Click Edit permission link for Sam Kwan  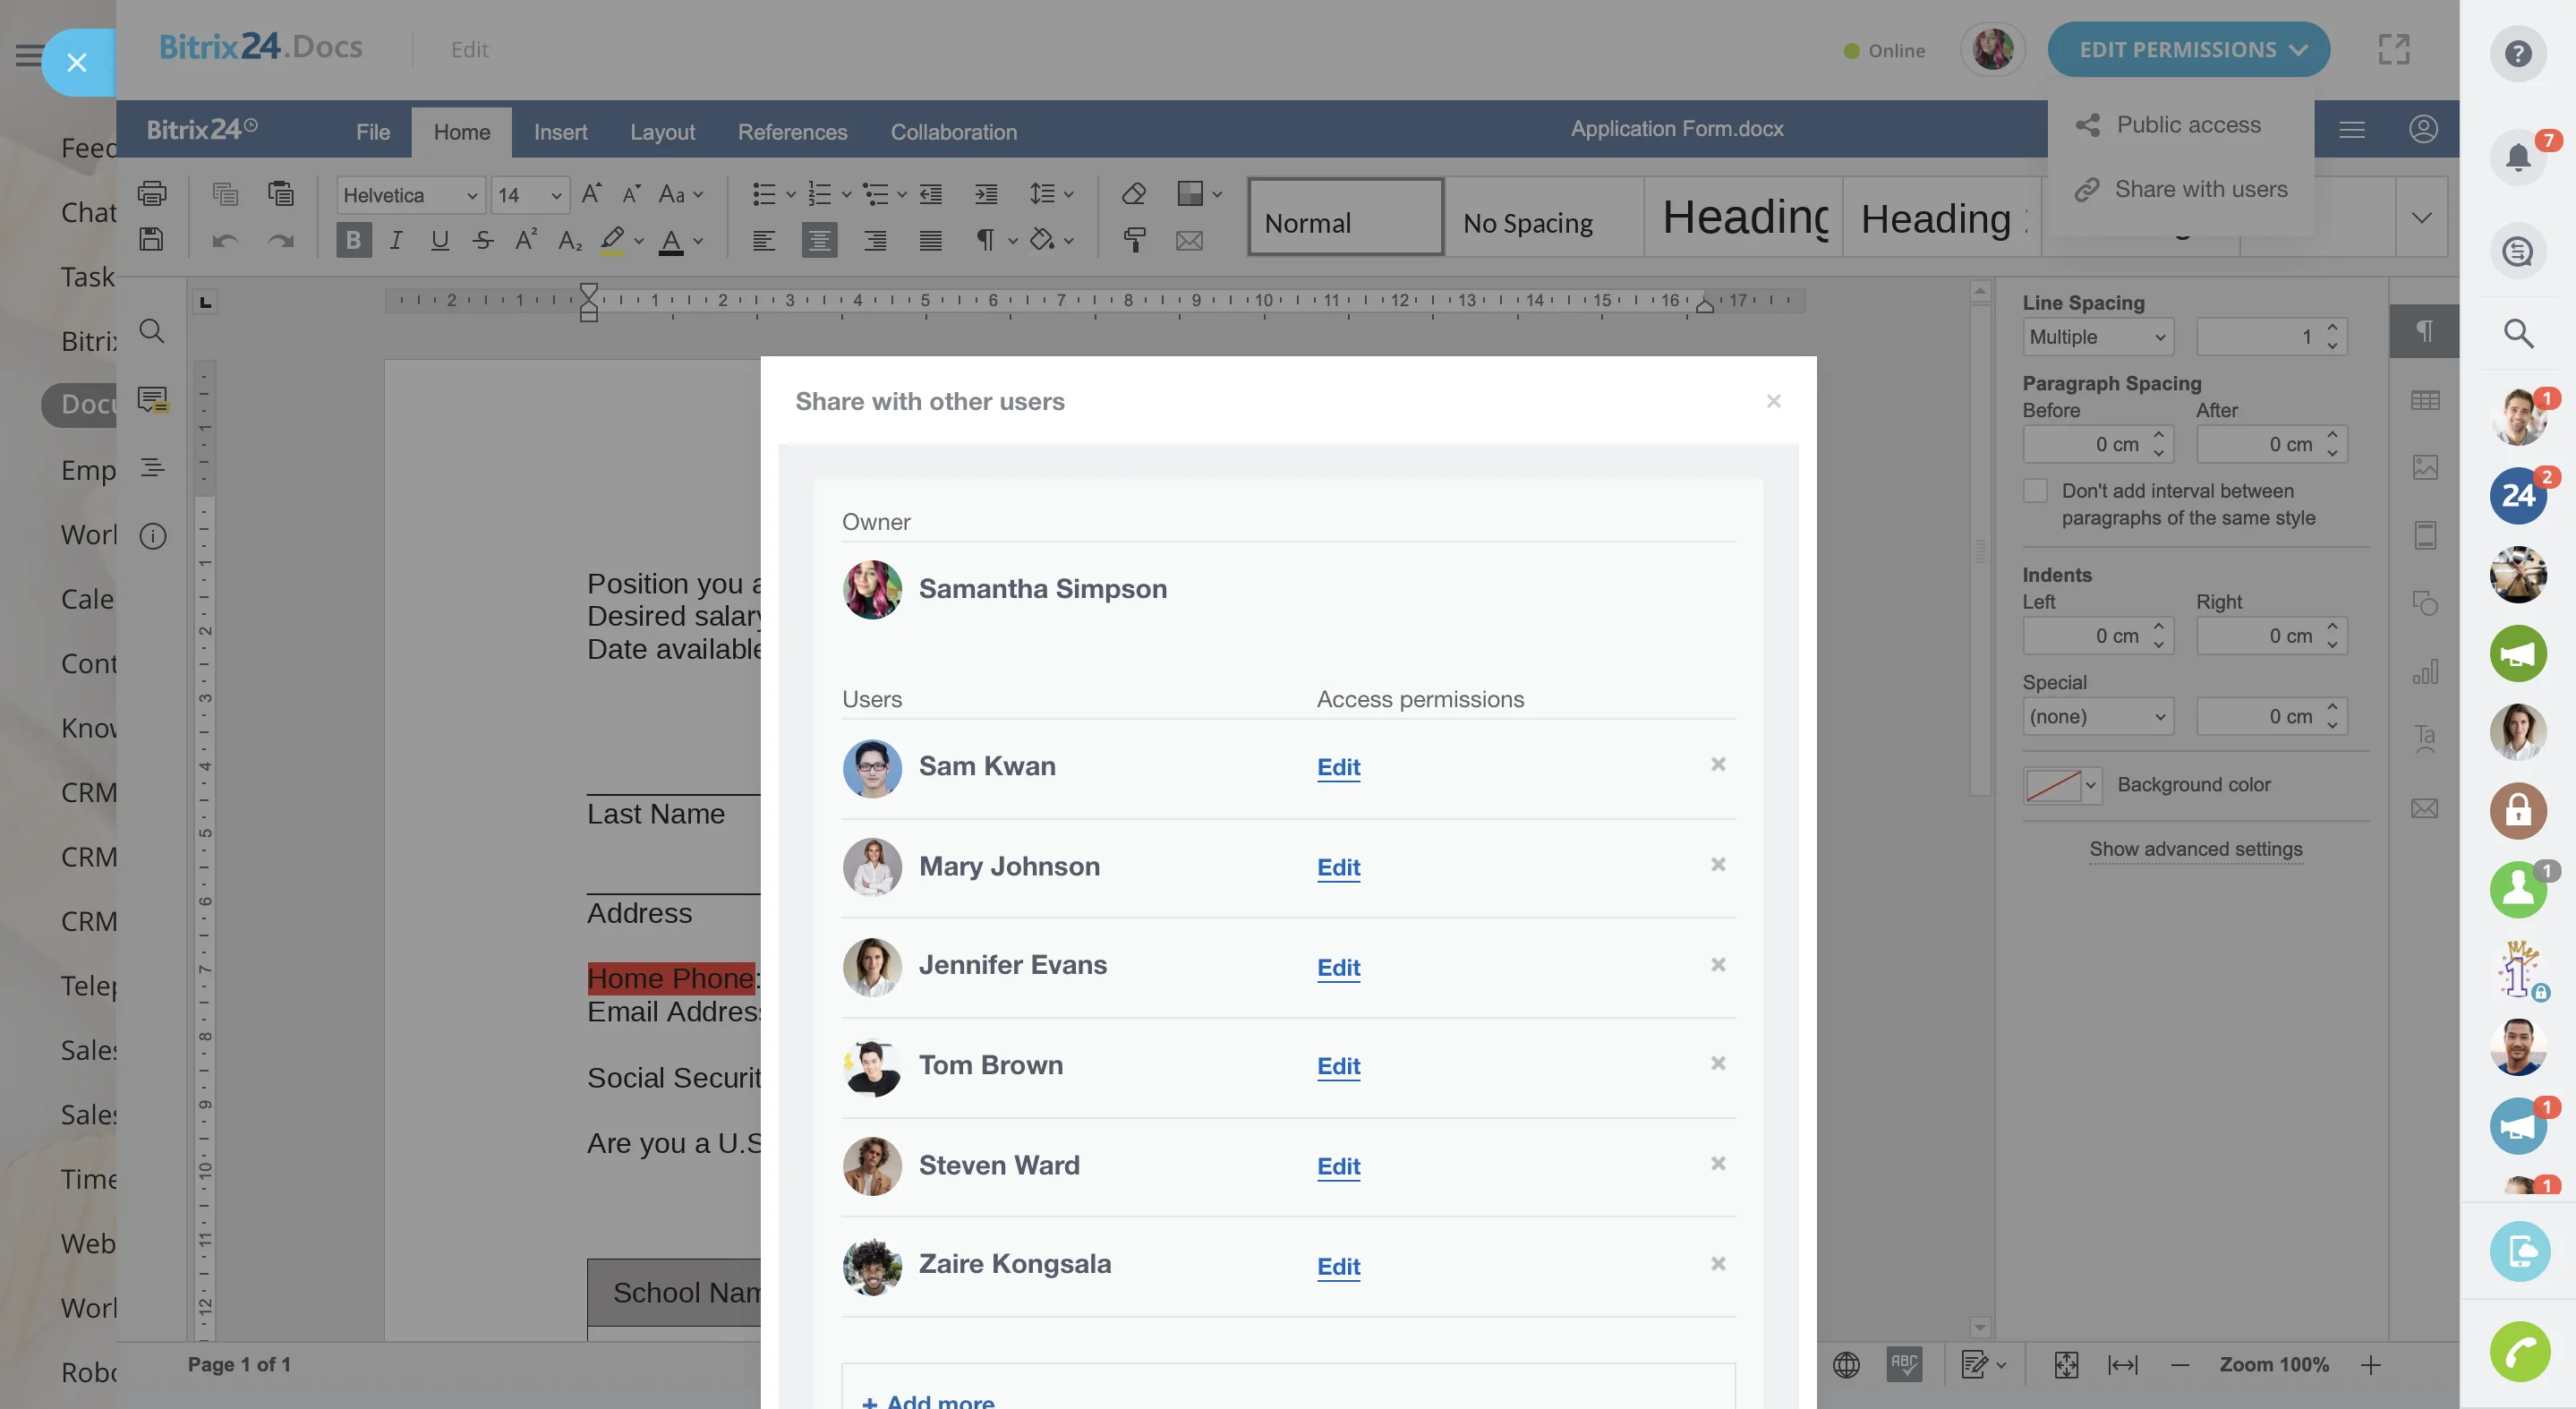[x=1338, y=767]
